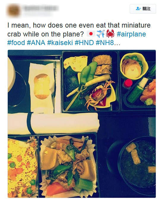Click the blurred profile avatar
The width and height of the screenshot is (165, 199).
14,10
